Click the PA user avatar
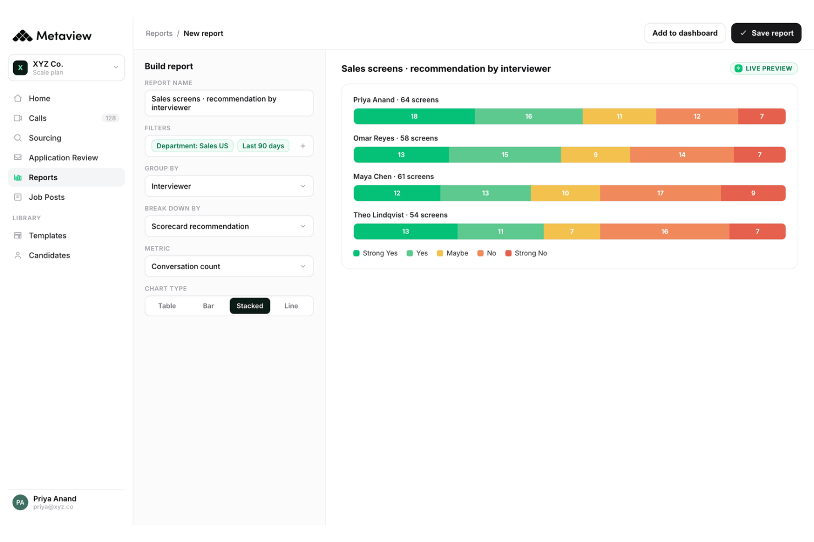This screenshot has height=542, width=814. pos(20,502)
